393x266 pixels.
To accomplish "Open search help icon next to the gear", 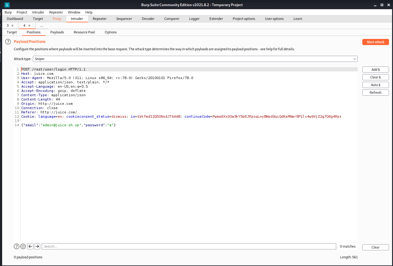I will click(x=17, y=246).
